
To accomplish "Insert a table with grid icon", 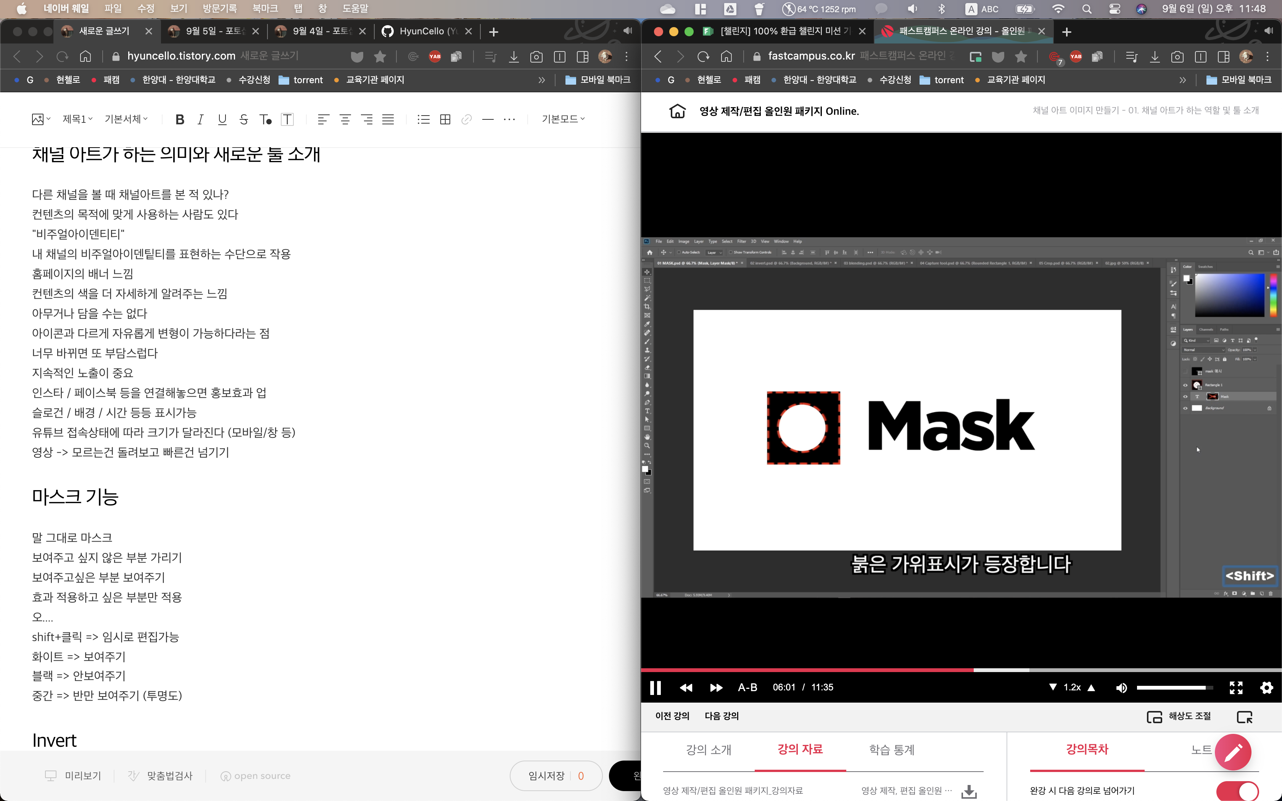I will click(x=445, y=119).
